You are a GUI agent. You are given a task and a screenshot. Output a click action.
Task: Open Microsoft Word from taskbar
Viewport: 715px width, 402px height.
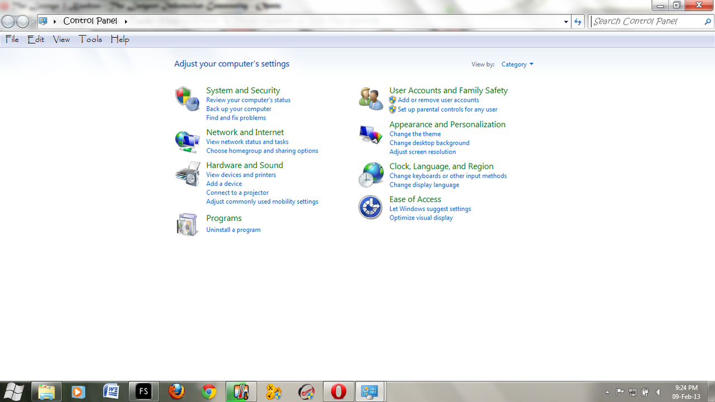pyautogui.click(x=111, y=392)
